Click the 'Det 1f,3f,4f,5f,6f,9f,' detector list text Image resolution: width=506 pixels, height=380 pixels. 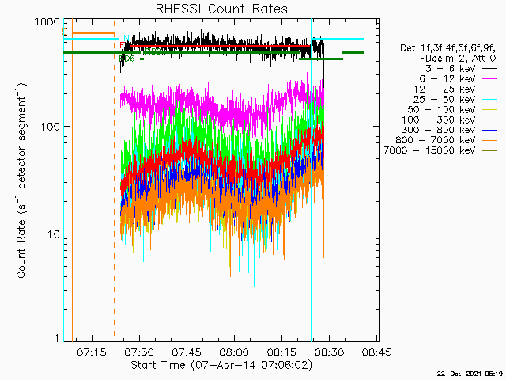[x=448, y=48]
